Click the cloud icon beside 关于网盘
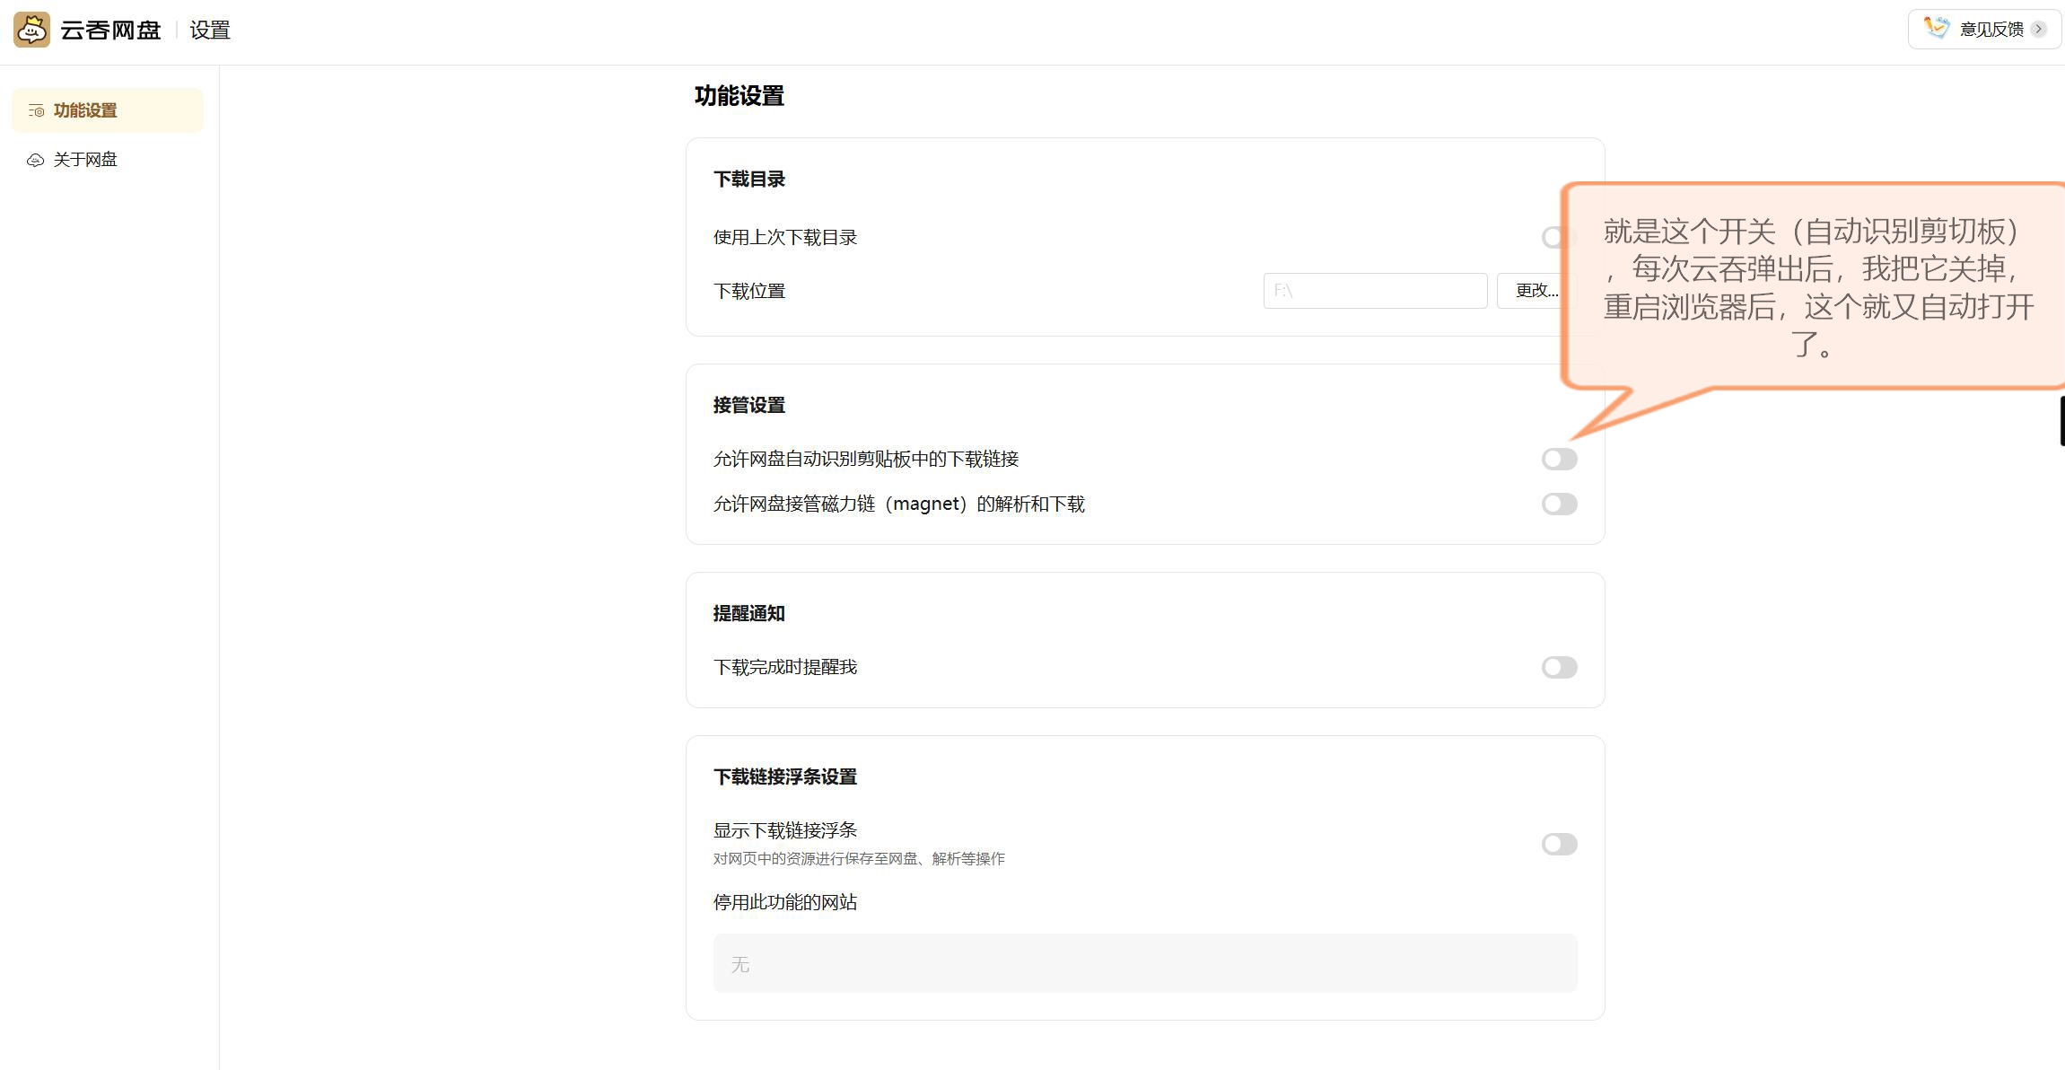 click(x=35, y=160)
